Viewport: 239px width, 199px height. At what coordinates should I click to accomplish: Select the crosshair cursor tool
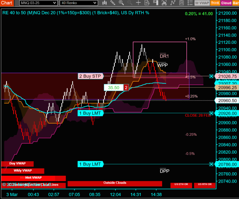point(138,3)
